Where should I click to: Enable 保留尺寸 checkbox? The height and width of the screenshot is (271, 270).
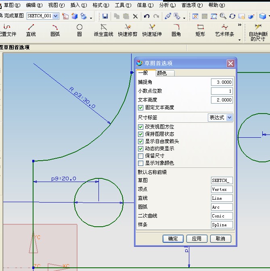pyautogui.click(x=140, y=156)
